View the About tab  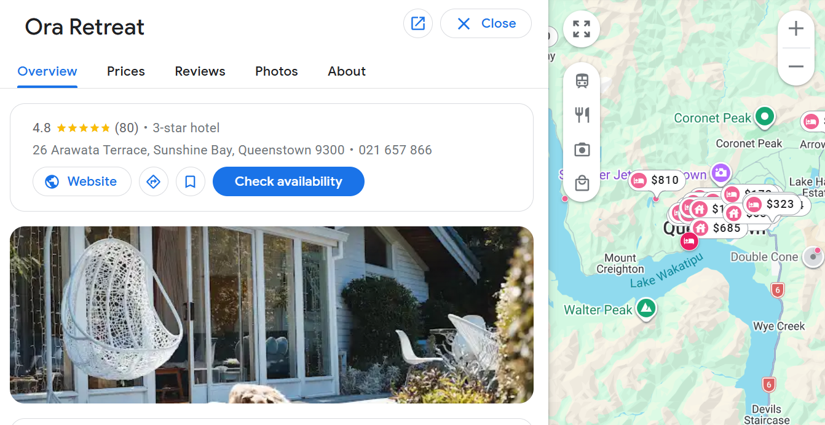coord(347,71)
